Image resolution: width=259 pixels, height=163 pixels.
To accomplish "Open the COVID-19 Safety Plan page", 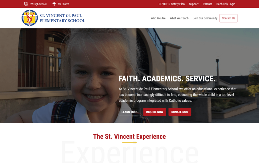I will [x=172, y=4].
